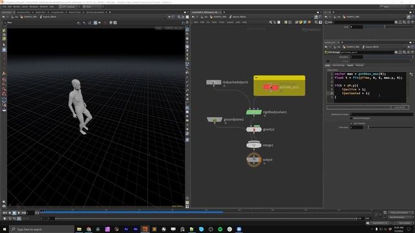
Task: Open Windows menu in main menu bar
Action: click(34, 6)
